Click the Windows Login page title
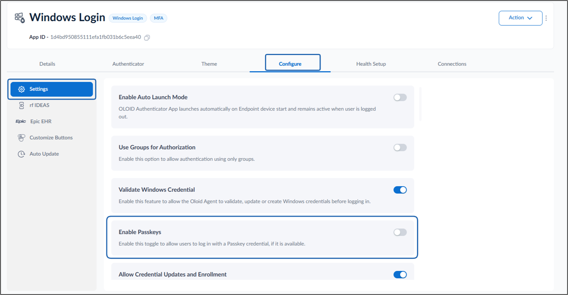This screenshot has width=568, height=295. click(x=67, y=18)
